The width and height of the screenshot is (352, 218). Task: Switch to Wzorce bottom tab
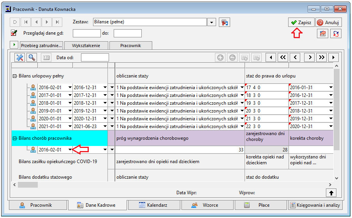208,205
